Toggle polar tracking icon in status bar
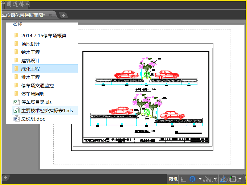The width and height of the screenshot is (247, 185). click(192, 179)
